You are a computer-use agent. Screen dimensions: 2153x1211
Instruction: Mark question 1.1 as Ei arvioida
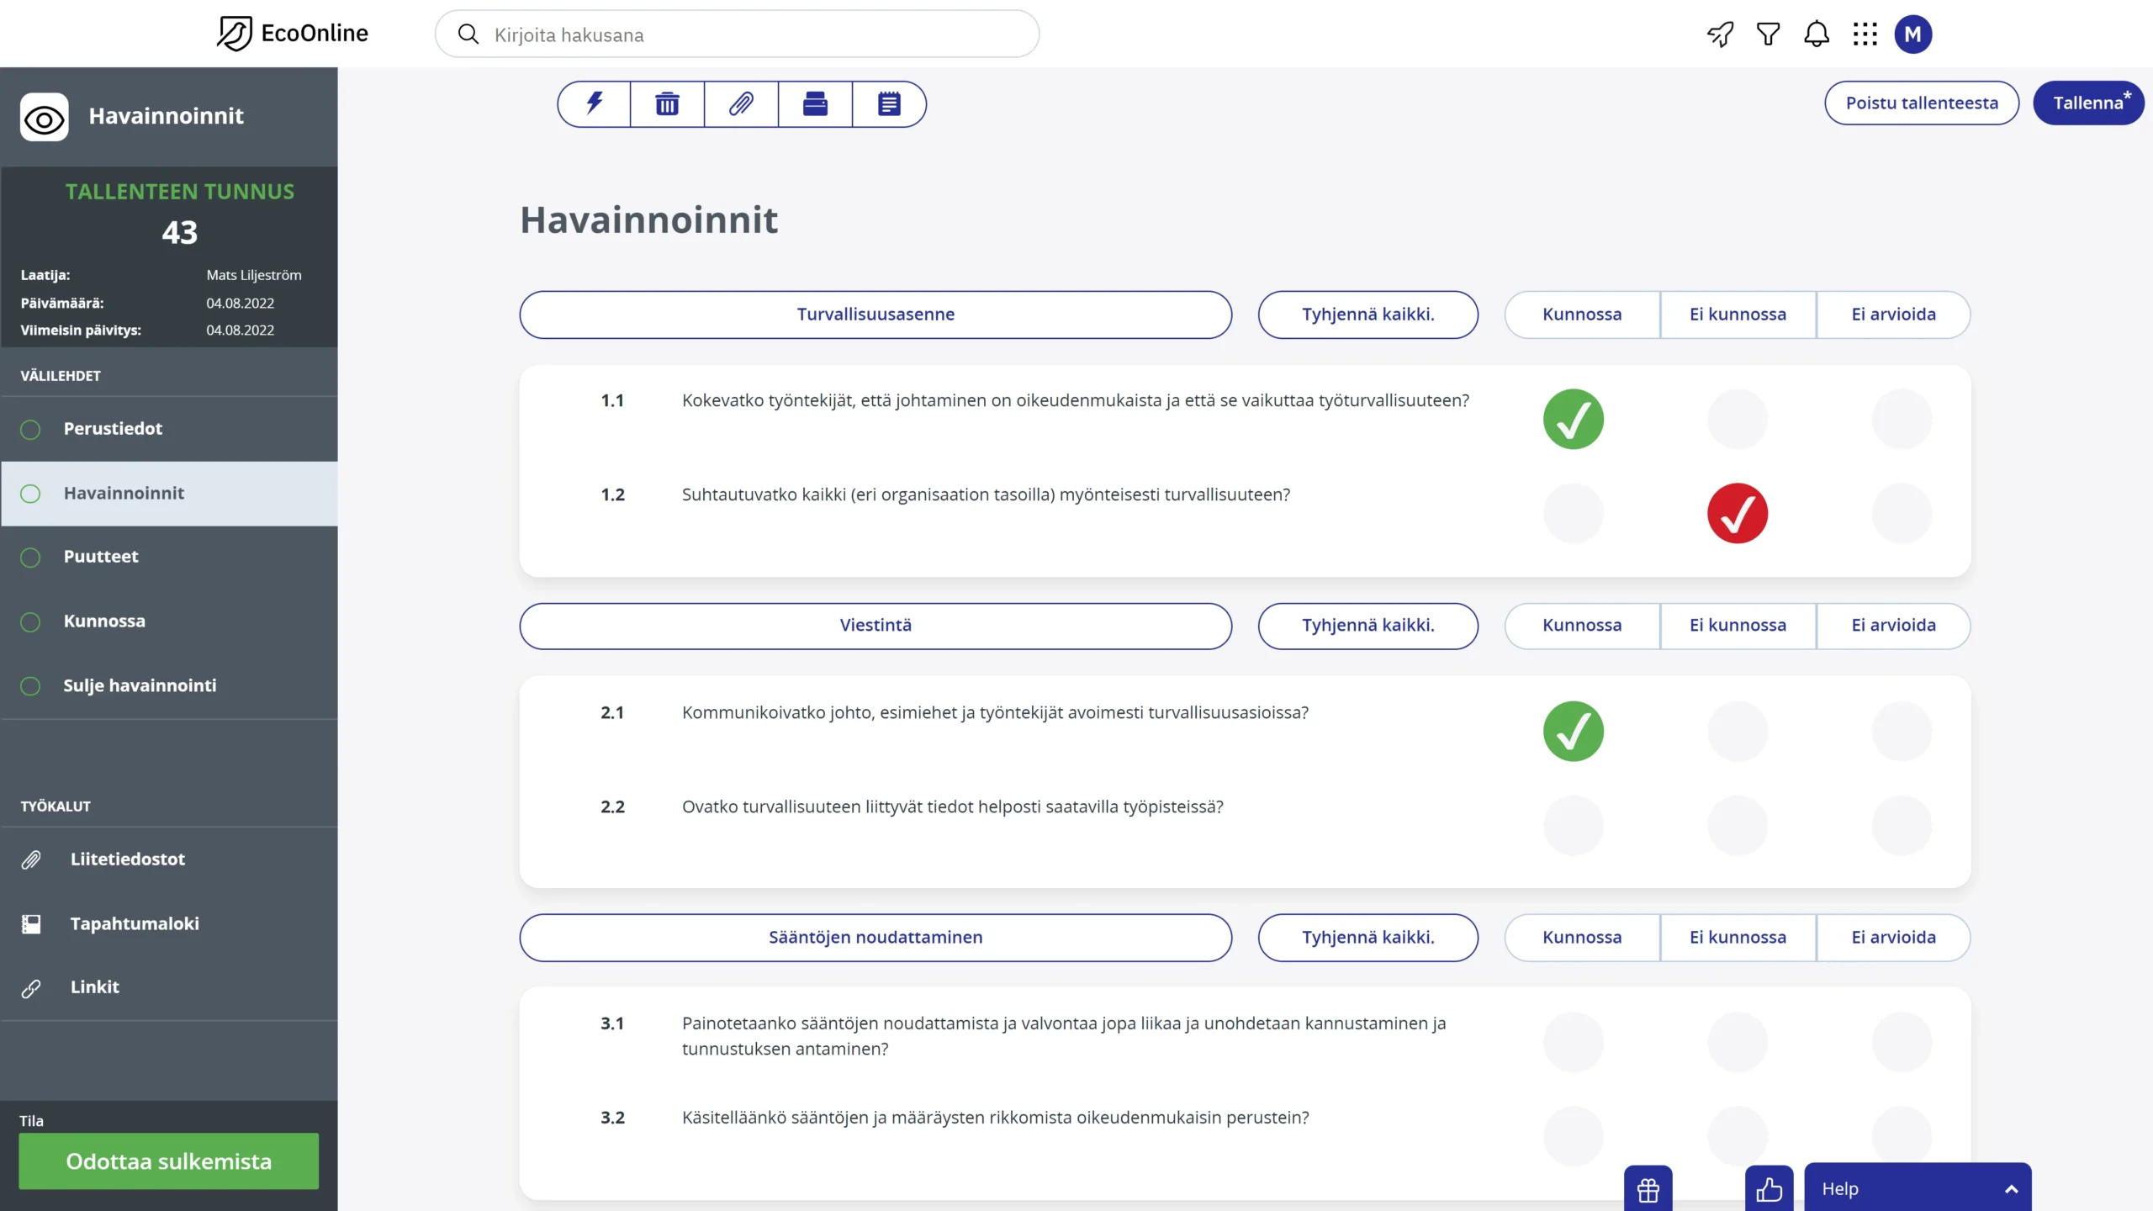tap(1902, 419)
